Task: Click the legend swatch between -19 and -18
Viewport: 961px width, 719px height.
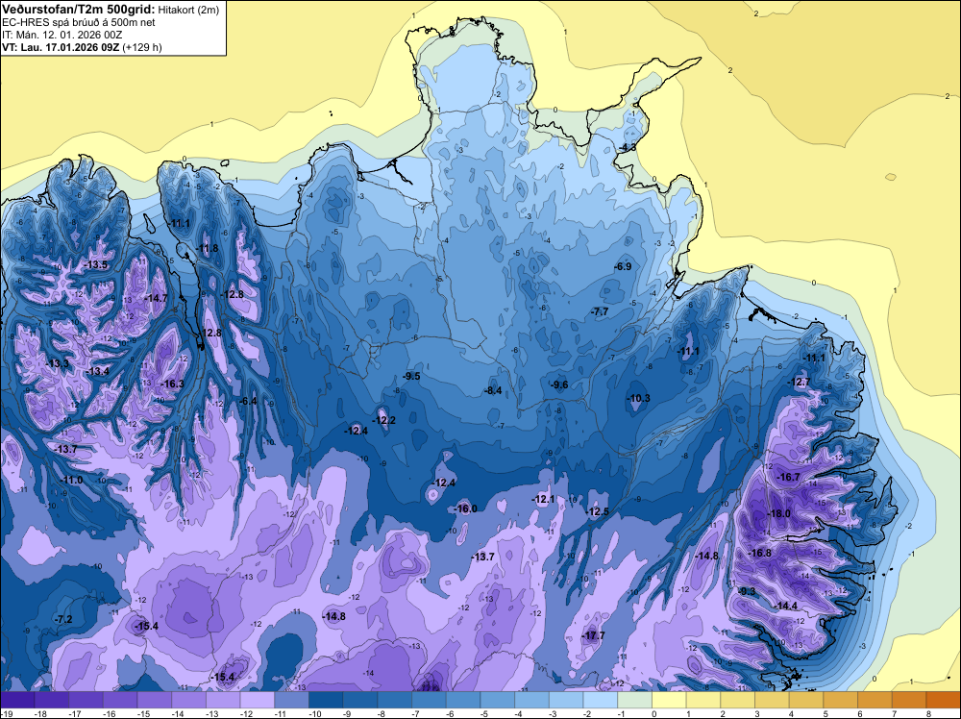Action: click(x=17, y=700)
